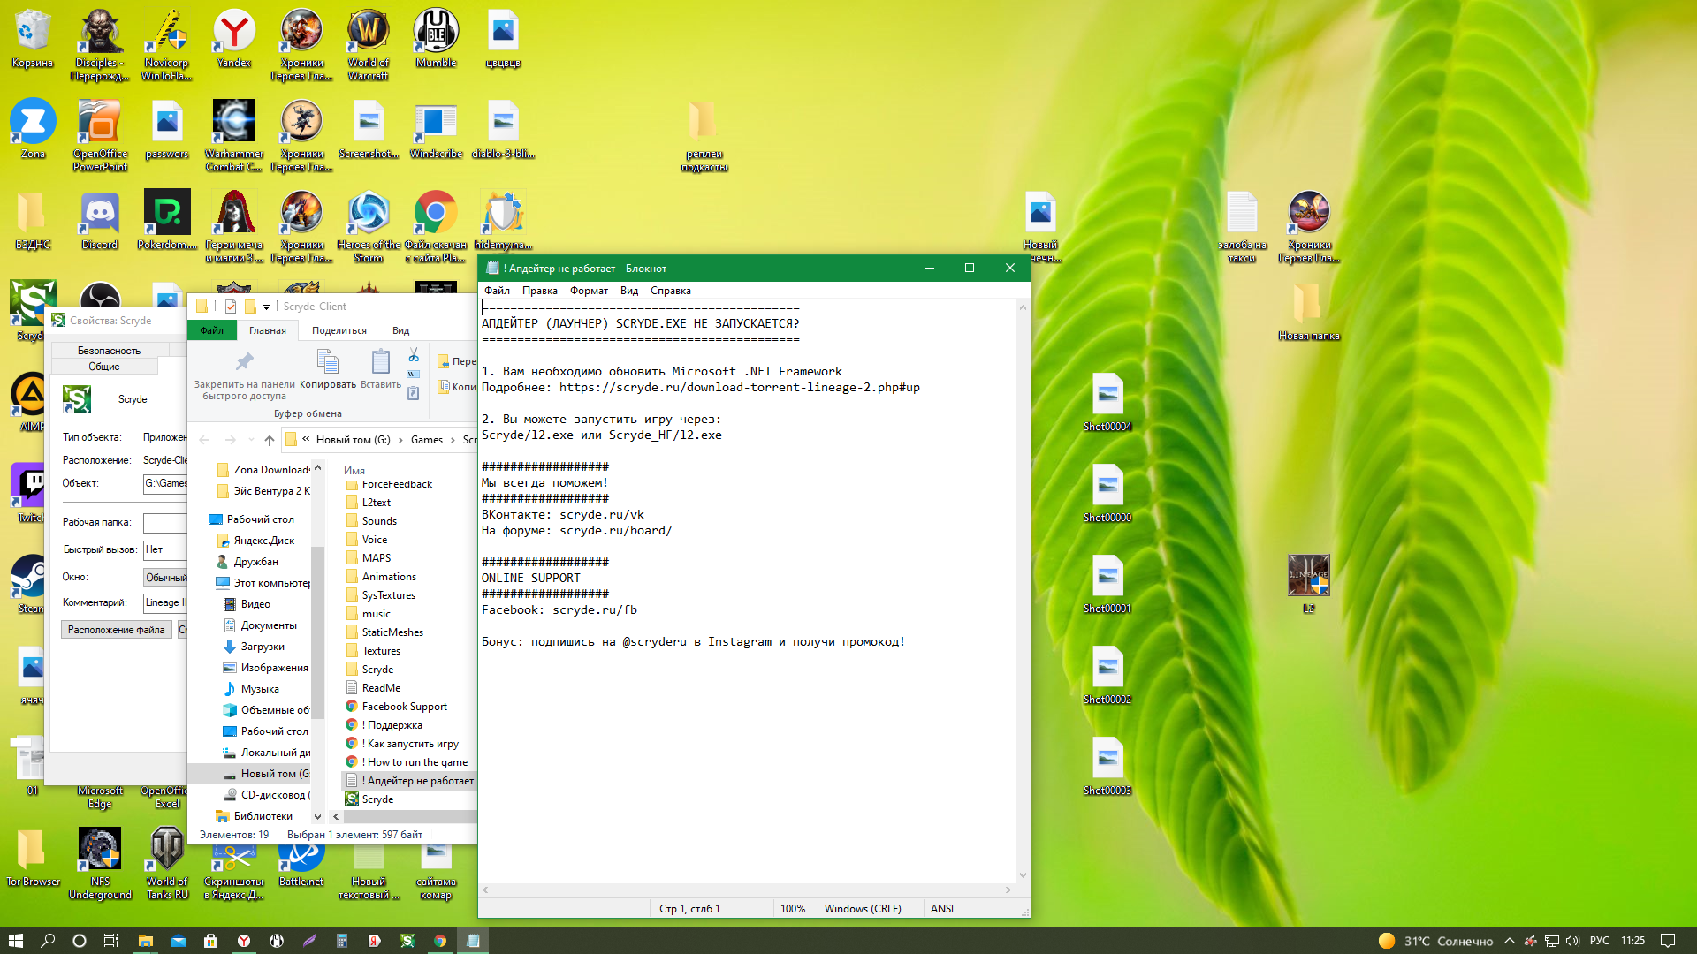Click the Pin to Quick Access icon
Screen dimensions: 1697x954
click(x=244, y=362)
